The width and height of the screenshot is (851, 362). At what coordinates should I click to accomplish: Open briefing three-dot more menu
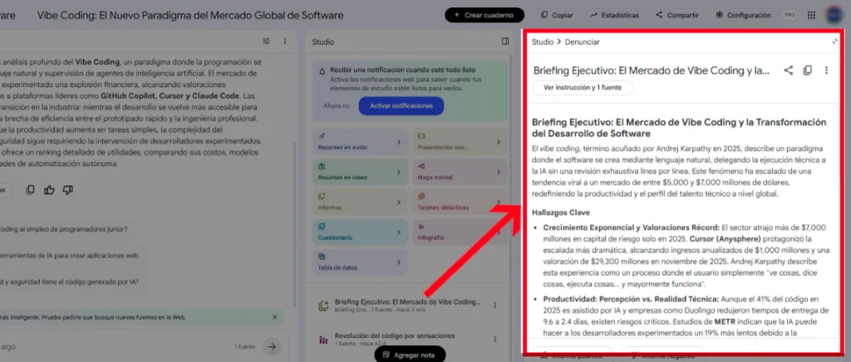pyautogui.click(x=826, y=70)
